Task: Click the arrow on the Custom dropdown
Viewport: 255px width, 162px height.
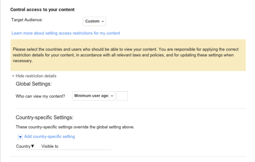Action: click(x=103, y=21)
